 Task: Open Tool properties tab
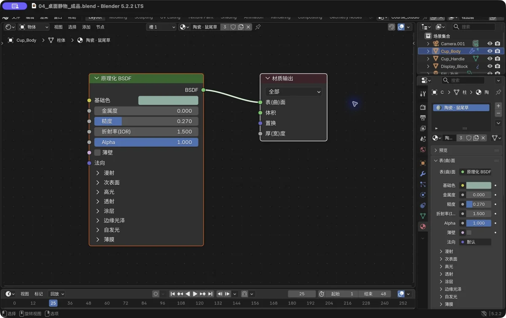(x=423, y=94)
